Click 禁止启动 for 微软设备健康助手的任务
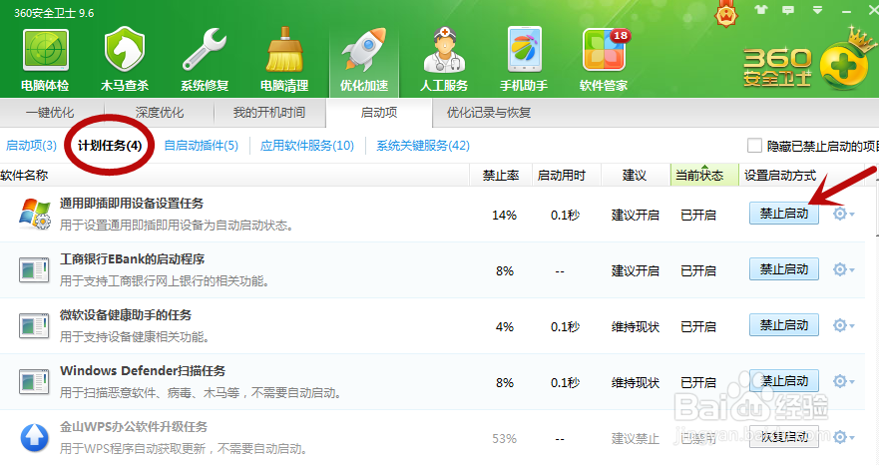Screen dimensions: 879x465 coord(783,325)
